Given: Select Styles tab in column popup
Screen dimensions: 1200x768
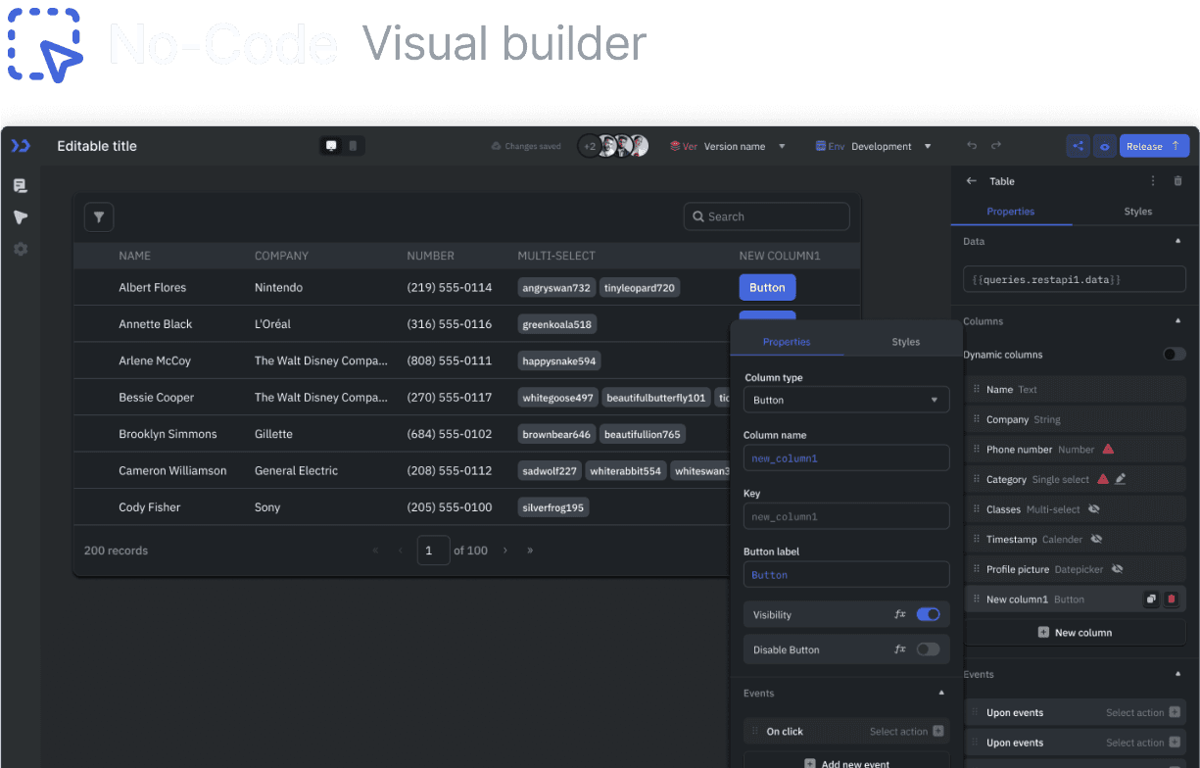Looking at the screenshot, I should [905, 342].
